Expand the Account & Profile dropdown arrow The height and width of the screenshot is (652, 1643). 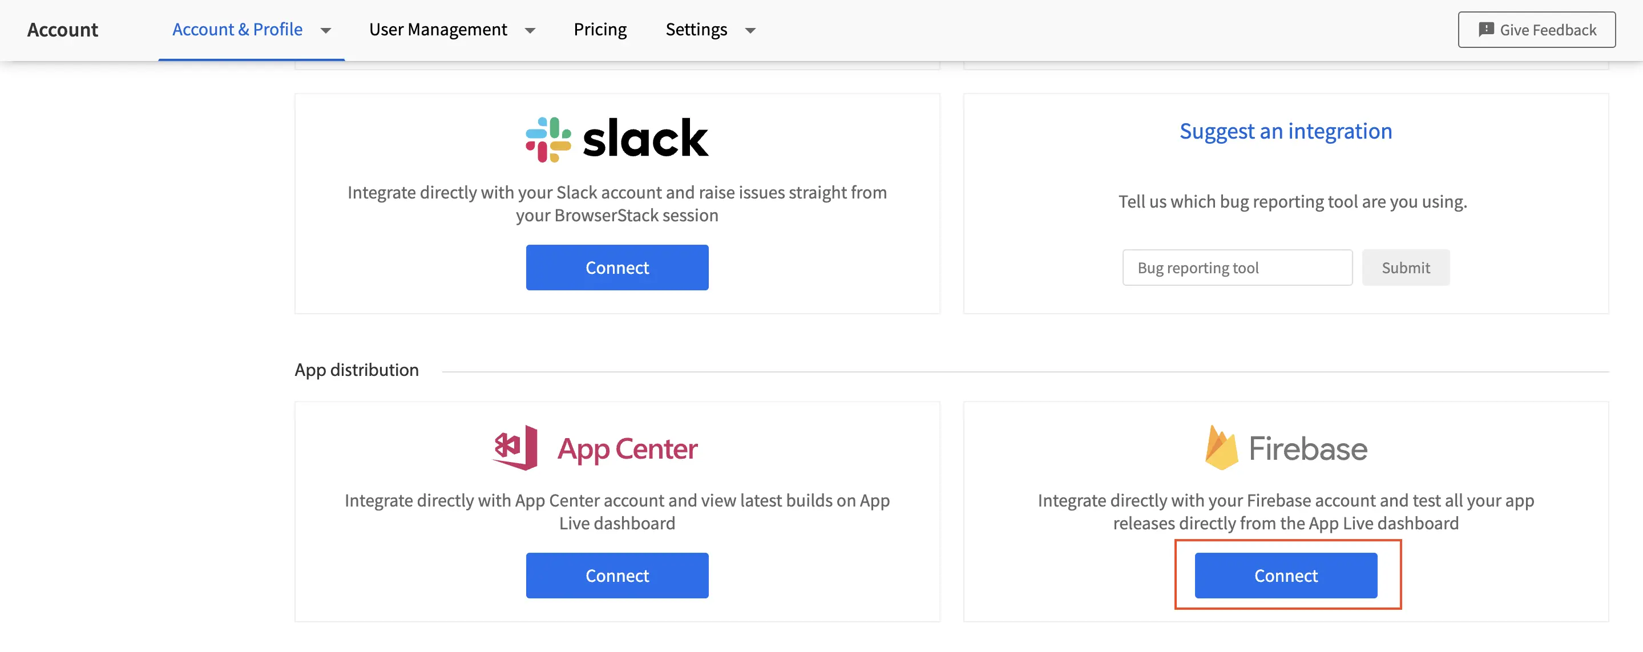326,31
